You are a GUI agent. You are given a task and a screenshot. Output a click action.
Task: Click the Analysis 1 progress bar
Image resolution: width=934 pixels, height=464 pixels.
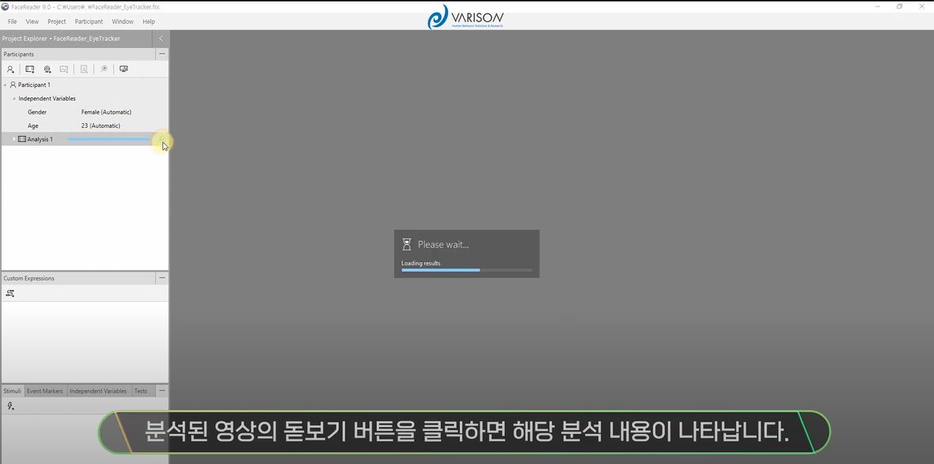[x=108, y=139]
